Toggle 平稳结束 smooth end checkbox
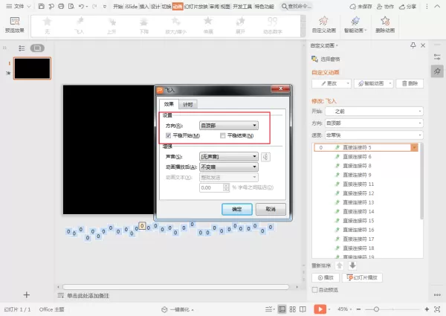The width and height of the screenshot is (446, 316). click(223, 135)
